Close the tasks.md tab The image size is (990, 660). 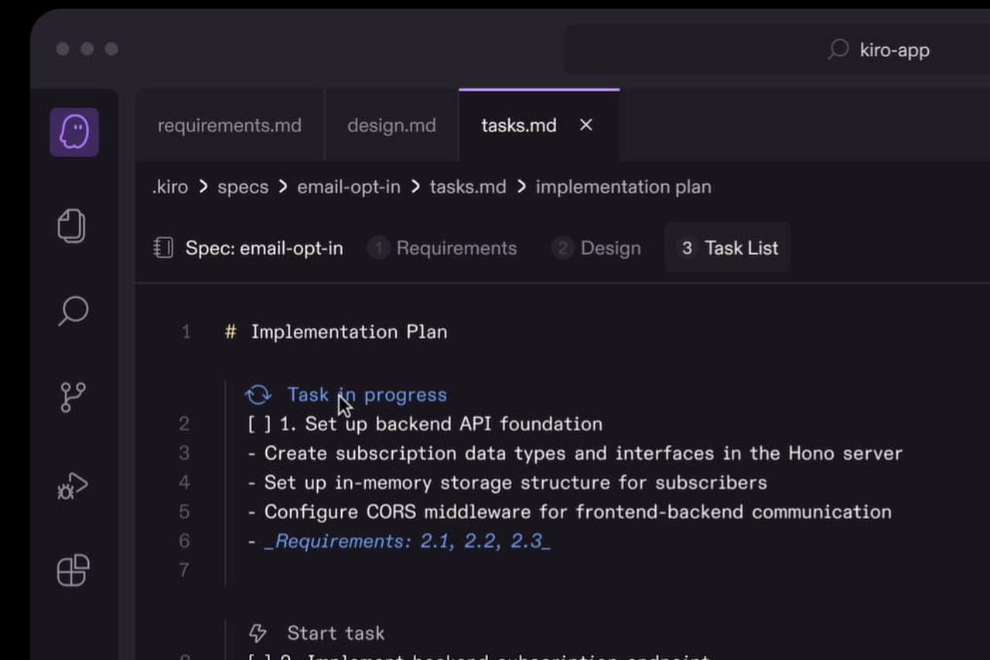pyautogui.click(x=586, y=125)
